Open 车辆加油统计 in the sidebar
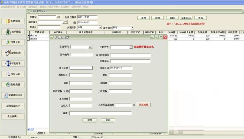This screenshot has width=244, height=139. pos(13,106)
